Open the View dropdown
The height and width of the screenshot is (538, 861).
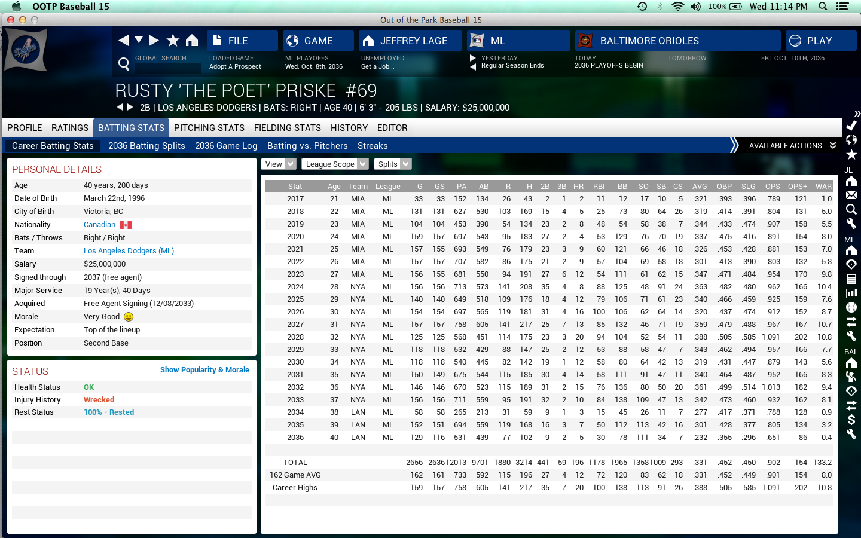pyautogui.click(x=279, y=164)
